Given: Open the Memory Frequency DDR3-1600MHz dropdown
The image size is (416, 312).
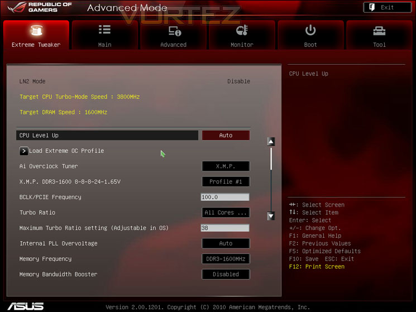Looking at the screenshot, I should coord(226,259).
